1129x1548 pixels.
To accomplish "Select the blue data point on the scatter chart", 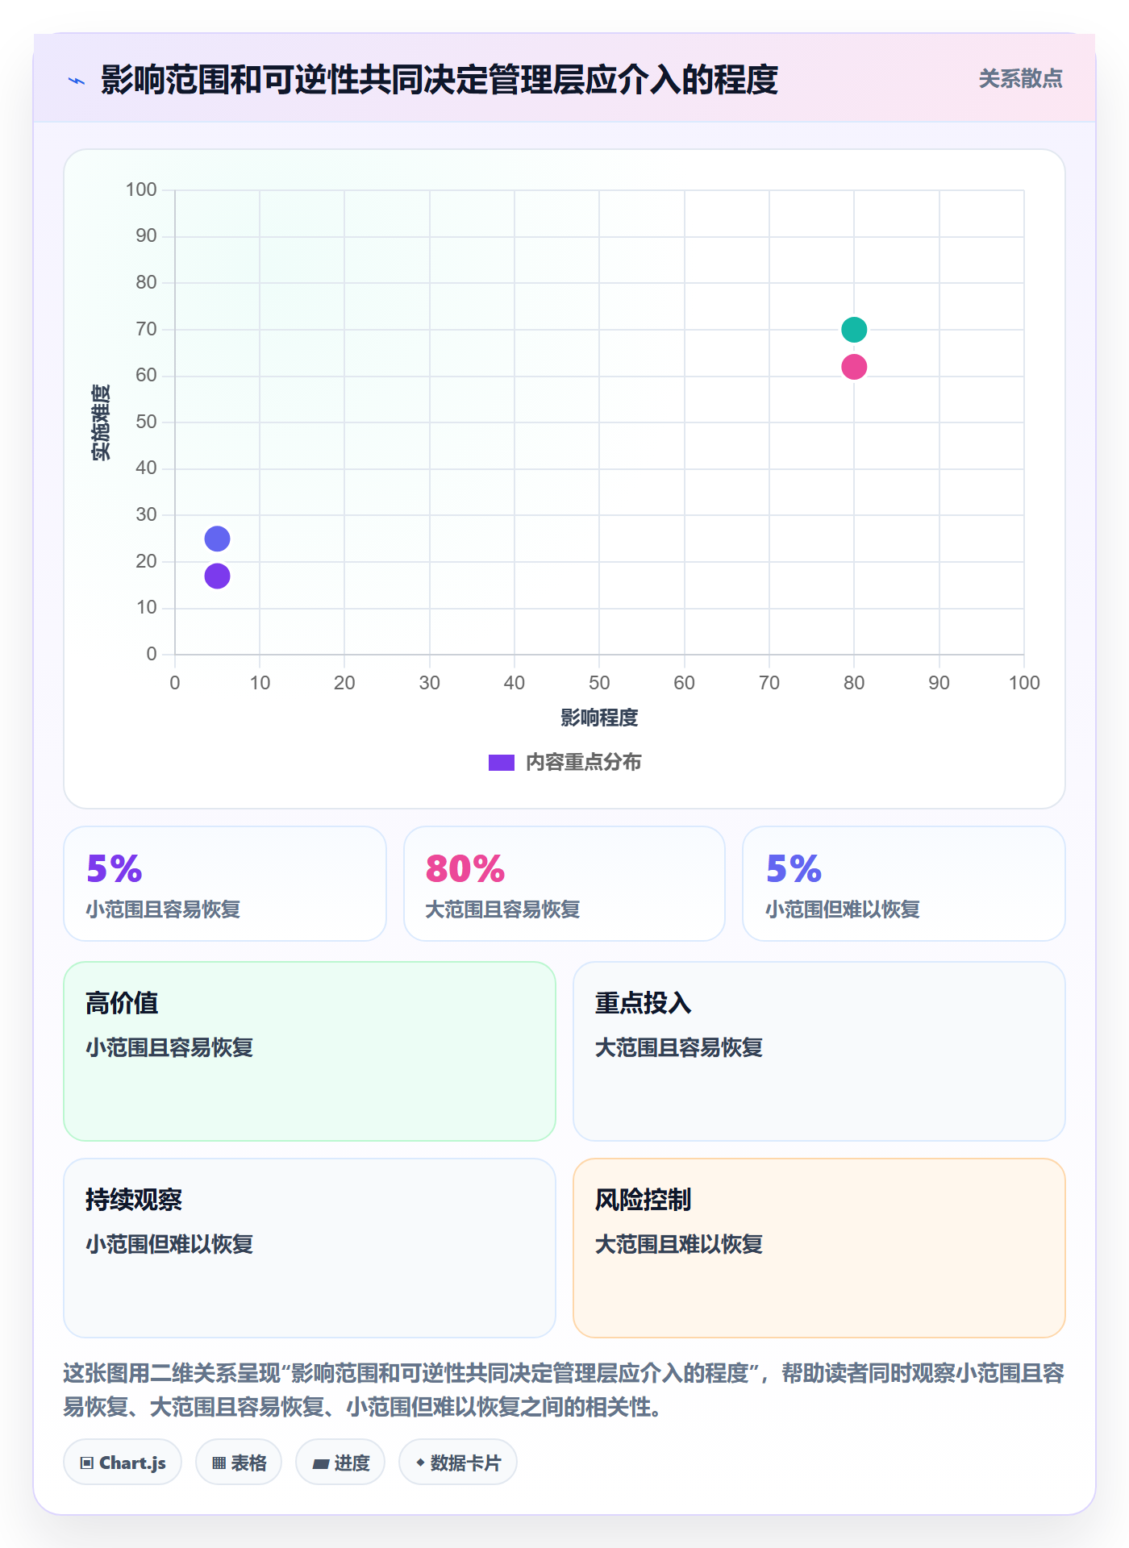I will 217,539.
